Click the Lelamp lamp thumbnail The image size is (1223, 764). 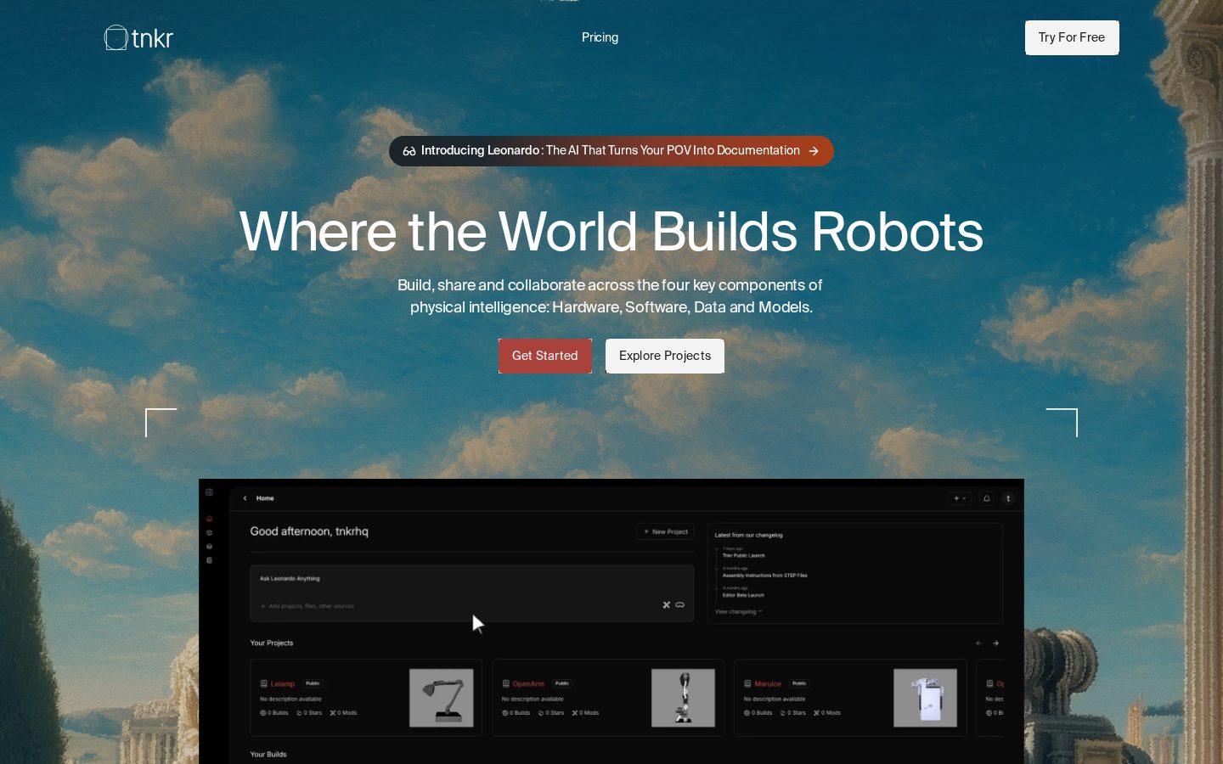(442, 698)
